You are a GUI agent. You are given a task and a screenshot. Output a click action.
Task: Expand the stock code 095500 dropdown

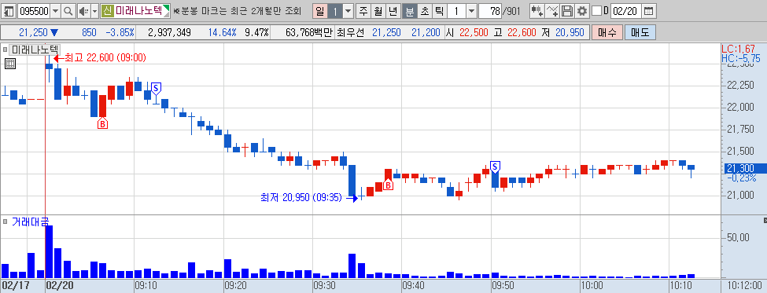[55, 10]
